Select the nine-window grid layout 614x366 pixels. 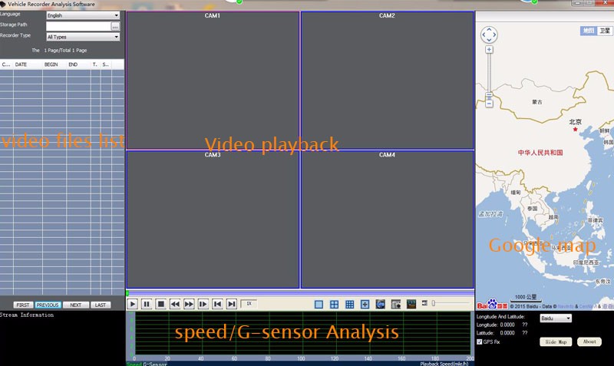point(350,305)
